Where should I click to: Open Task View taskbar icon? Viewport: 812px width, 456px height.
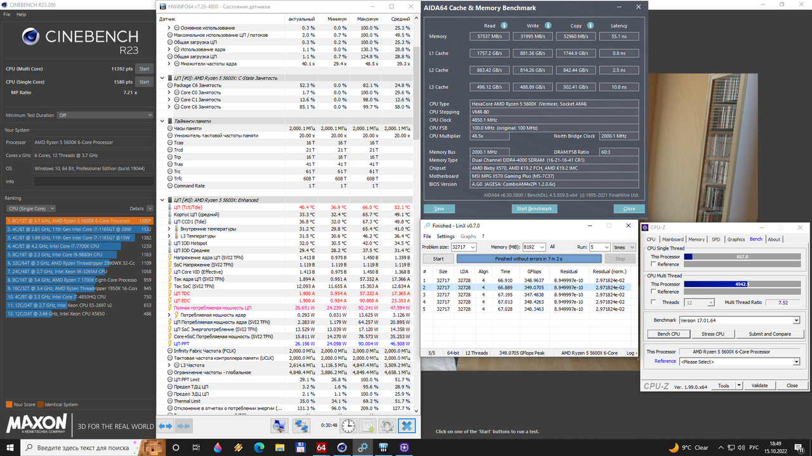[x=196, y=447]
